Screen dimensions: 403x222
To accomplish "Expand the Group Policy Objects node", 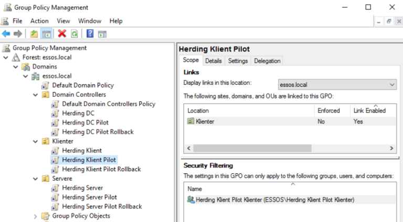I will [35, 216].
